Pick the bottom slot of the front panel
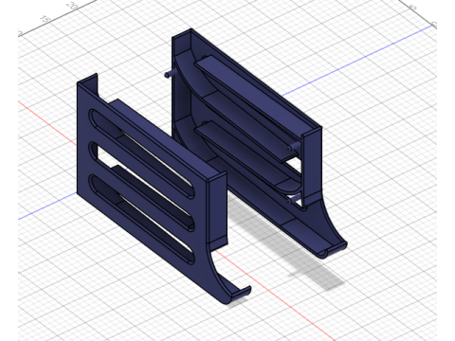The image size is (455, 341). (142, 220)
